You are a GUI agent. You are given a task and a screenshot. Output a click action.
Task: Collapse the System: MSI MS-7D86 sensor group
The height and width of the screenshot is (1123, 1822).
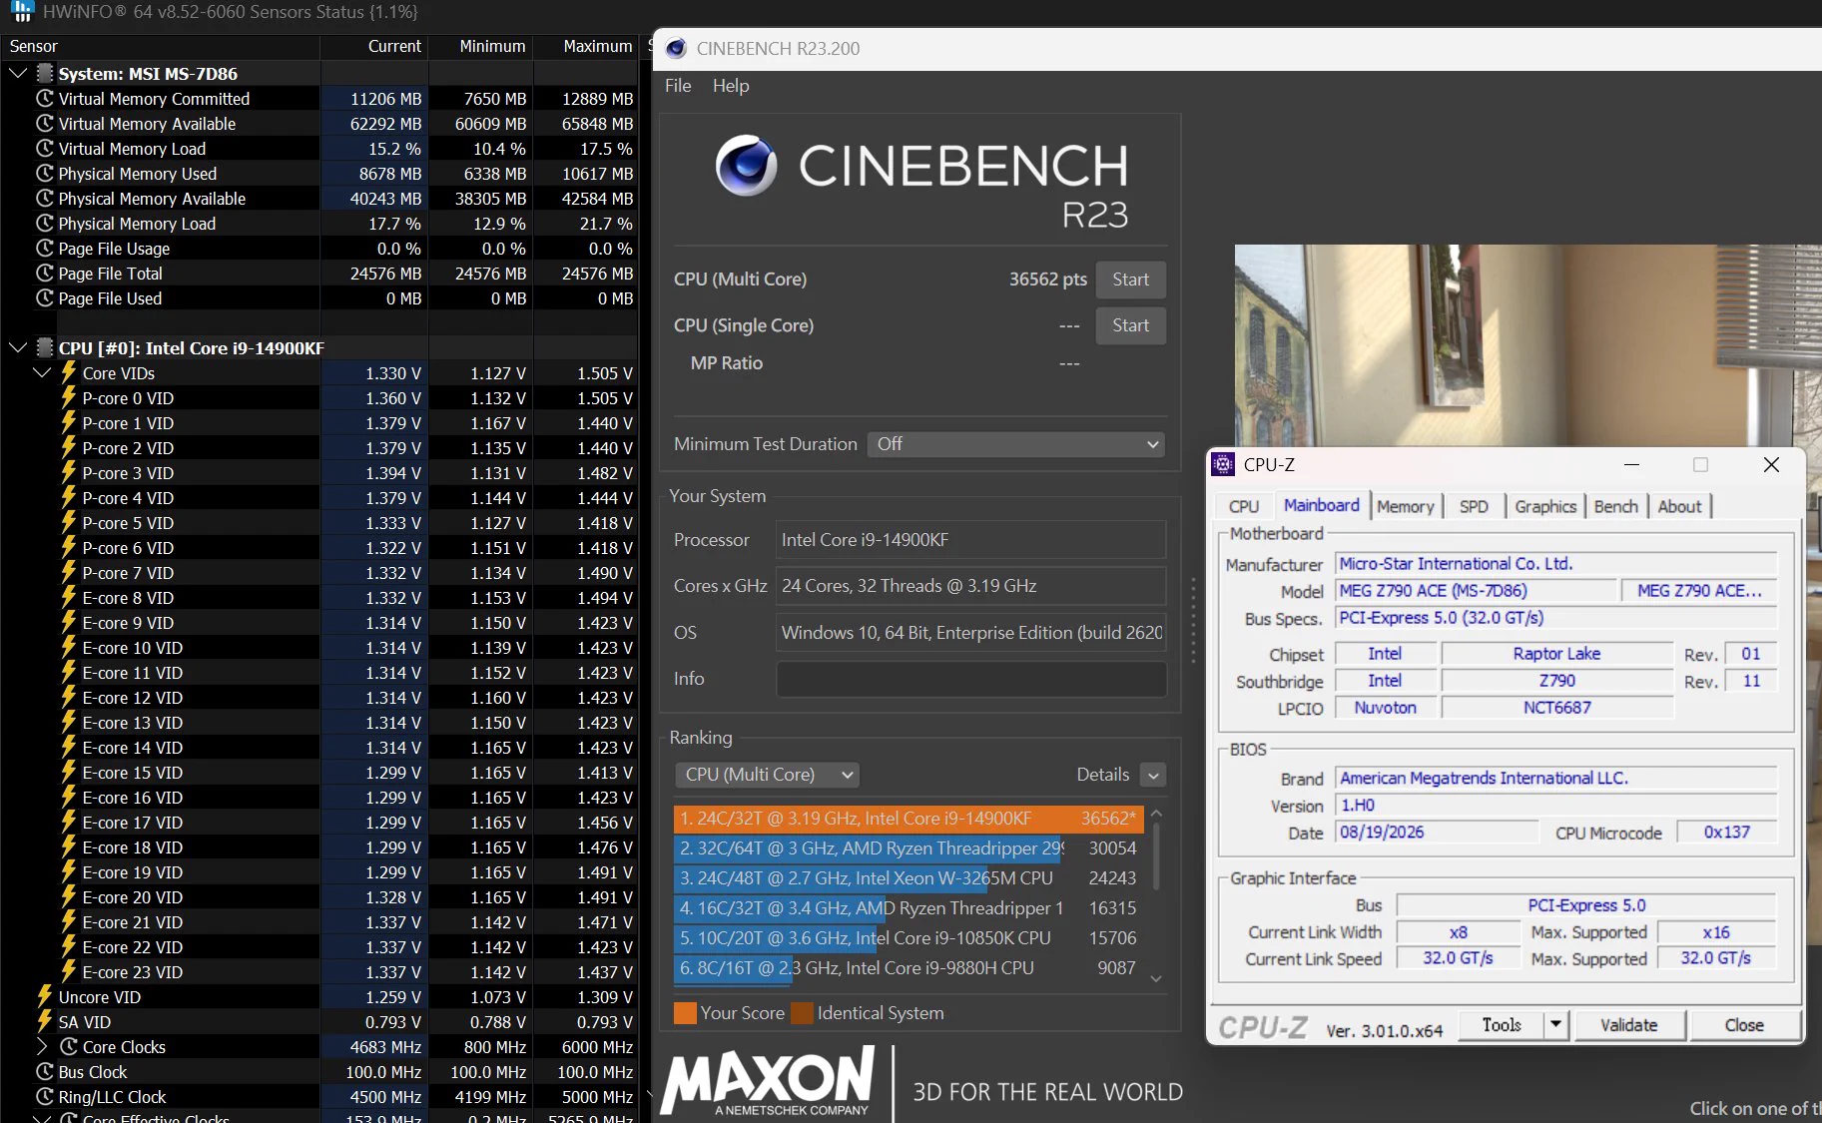click(18, 73)
